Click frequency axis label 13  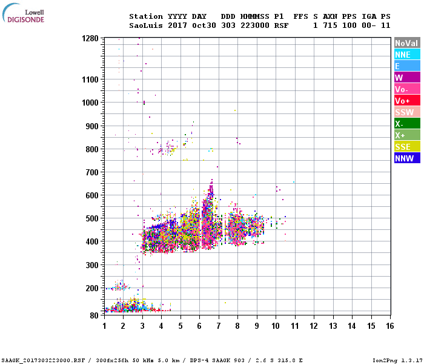(333, 326)
